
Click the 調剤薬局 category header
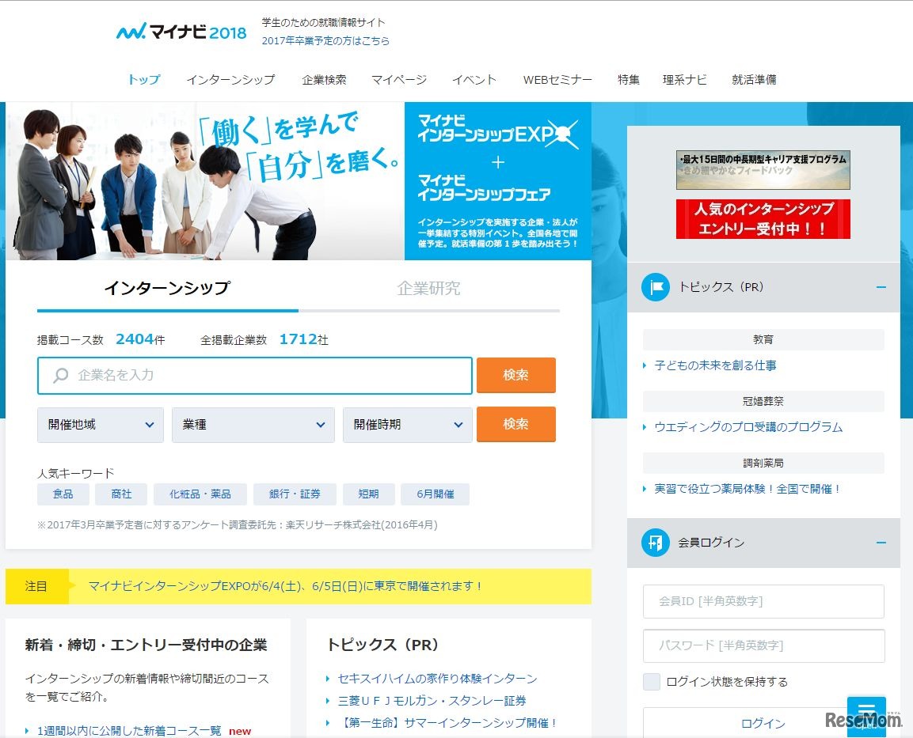(763, 463)
